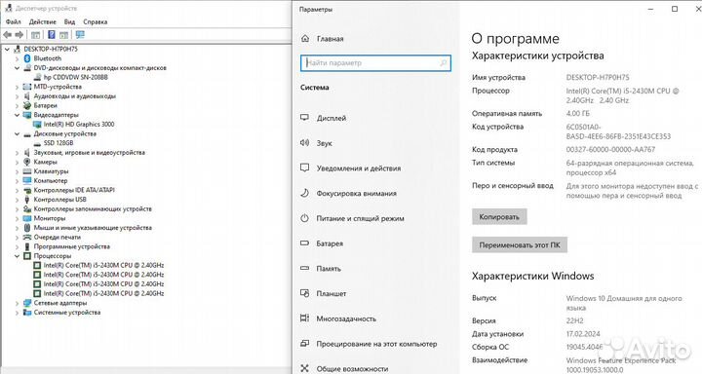Click the Help question-mark toolbar icon

click(x=52, y=35)
